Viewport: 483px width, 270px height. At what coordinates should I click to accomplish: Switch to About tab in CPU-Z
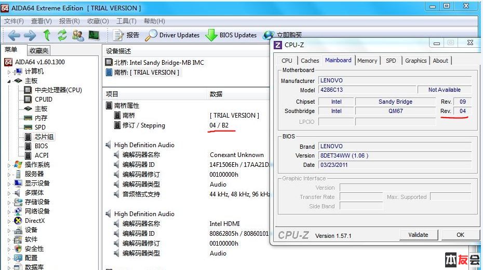click(440, 61)
